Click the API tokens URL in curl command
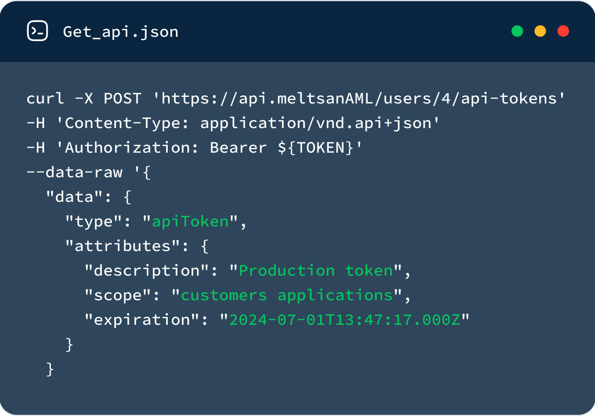The width and height of the screenshot is (595, 416). tap(359, 98)
